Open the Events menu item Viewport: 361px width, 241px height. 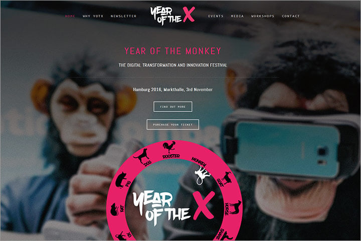point(216,16)
